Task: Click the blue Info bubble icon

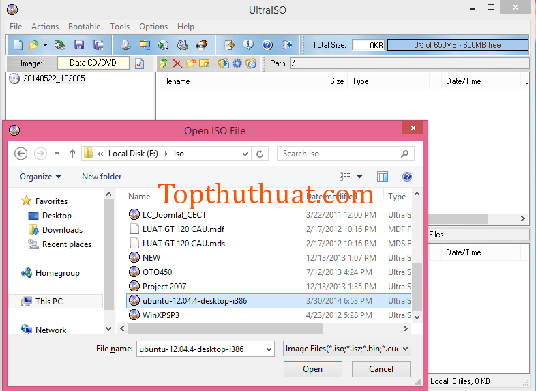Action: click(248, 45)
